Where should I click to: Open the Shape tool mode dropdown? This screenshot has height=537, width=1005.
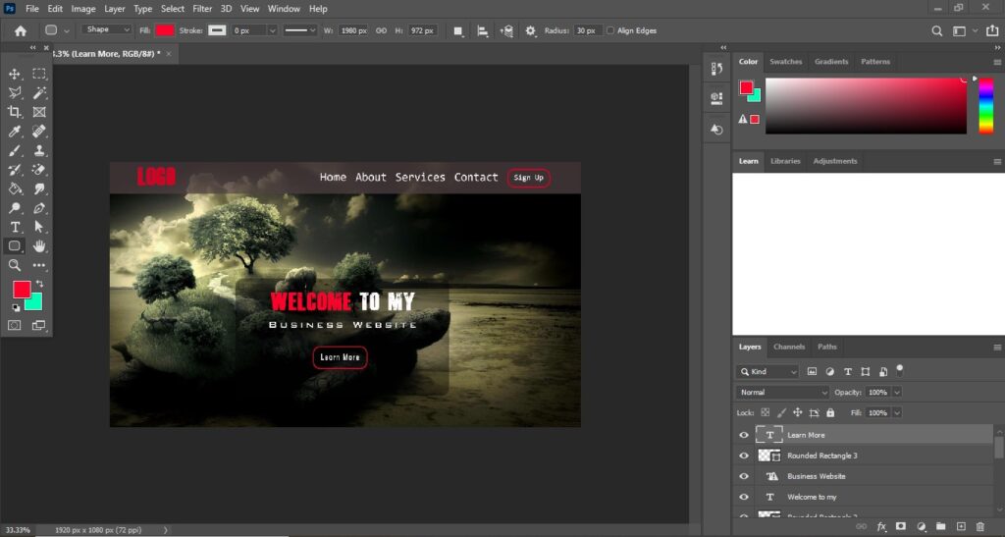click(106, 30)
